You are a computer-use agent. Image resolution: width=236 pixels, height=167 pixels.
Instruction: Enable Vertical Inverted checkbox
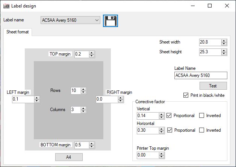click(201, 116)
